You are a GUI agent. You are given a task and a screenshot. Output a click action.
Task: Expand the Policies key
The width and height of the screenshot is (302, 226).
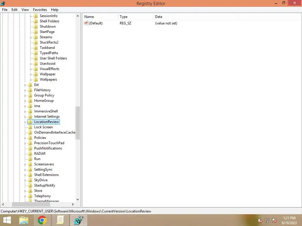[x=25, y=138]
